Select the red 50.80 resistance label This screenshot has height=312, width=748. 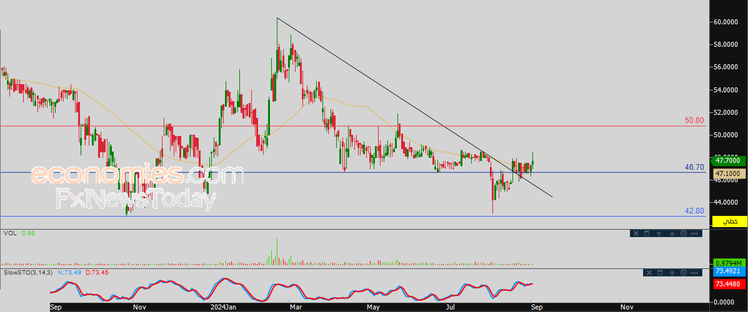coord(694,120)
